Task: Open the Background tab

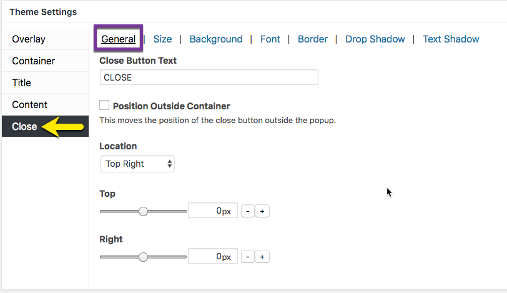Action: tap(216, 39)
